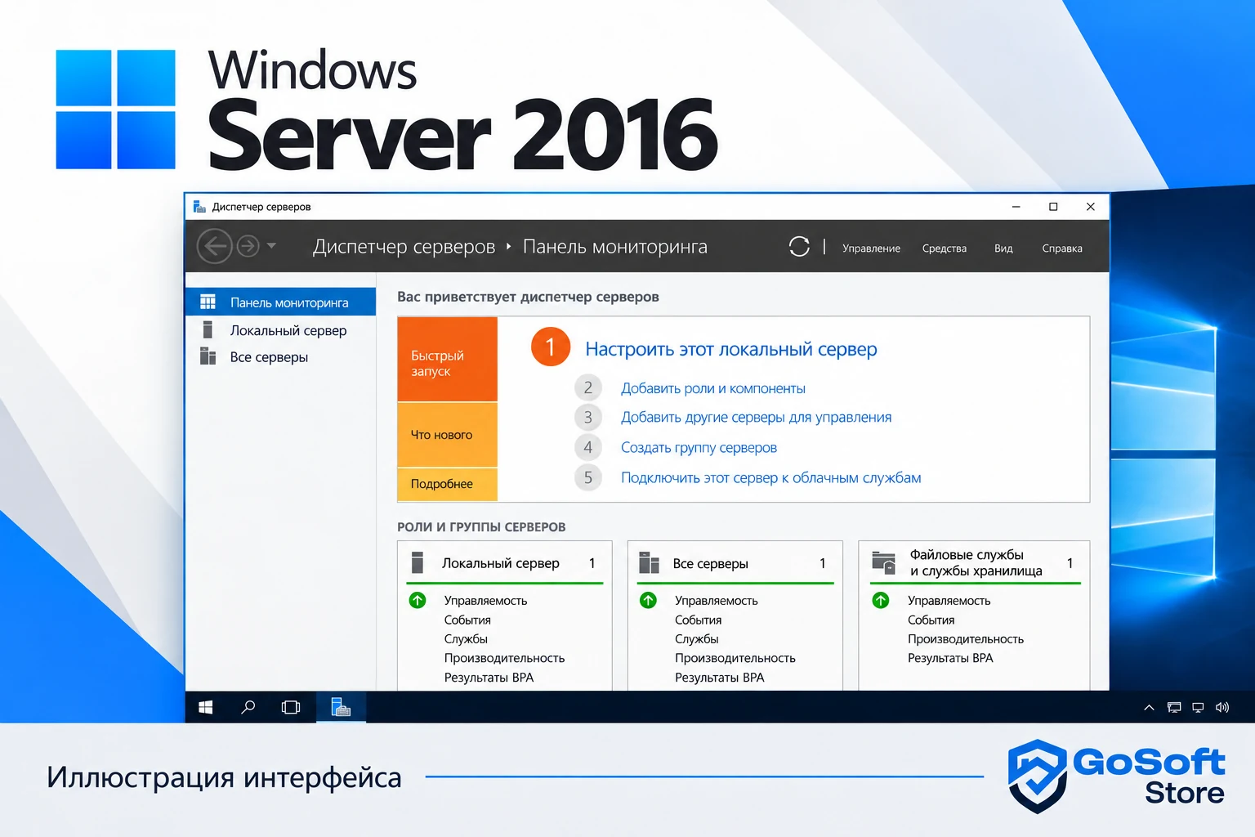Viewport: 1255px width, 837px height.
Task: Click Server Manager taskbar icon
Action: (341, 707)
